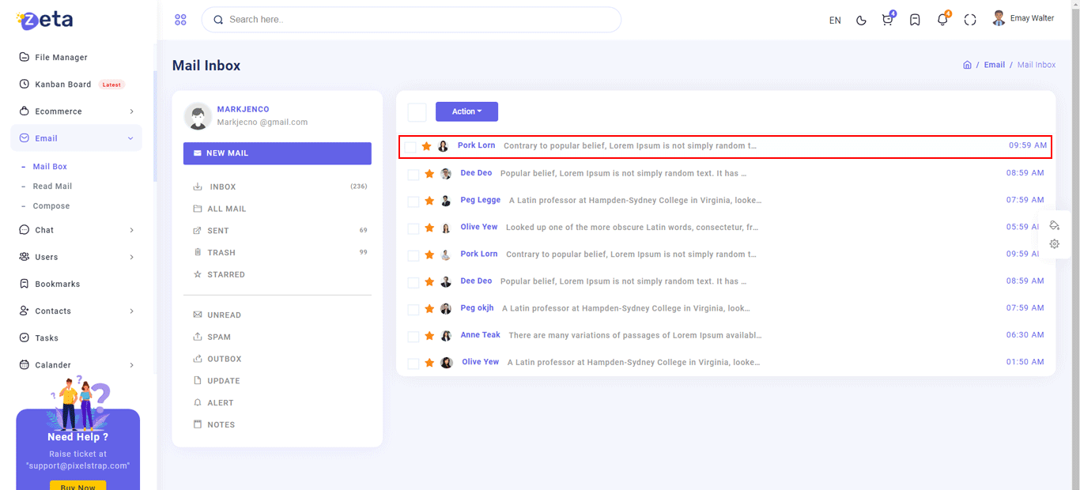This screenshot has height=490, width=1080.
Task: Open the settings gear on right edge
Action: [1054, 244]
